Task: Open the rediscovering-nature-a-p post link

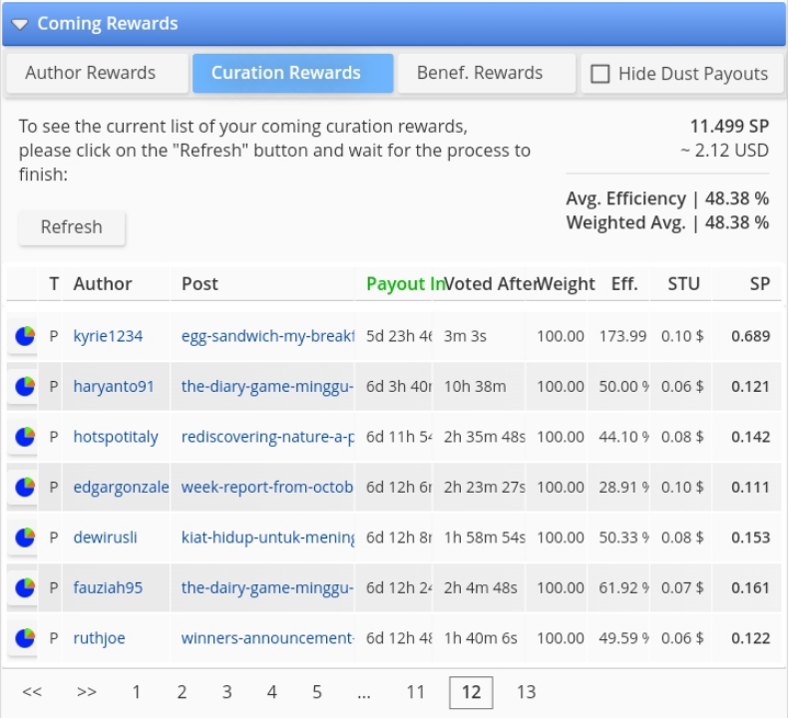Action: click(x=268, y=437)
